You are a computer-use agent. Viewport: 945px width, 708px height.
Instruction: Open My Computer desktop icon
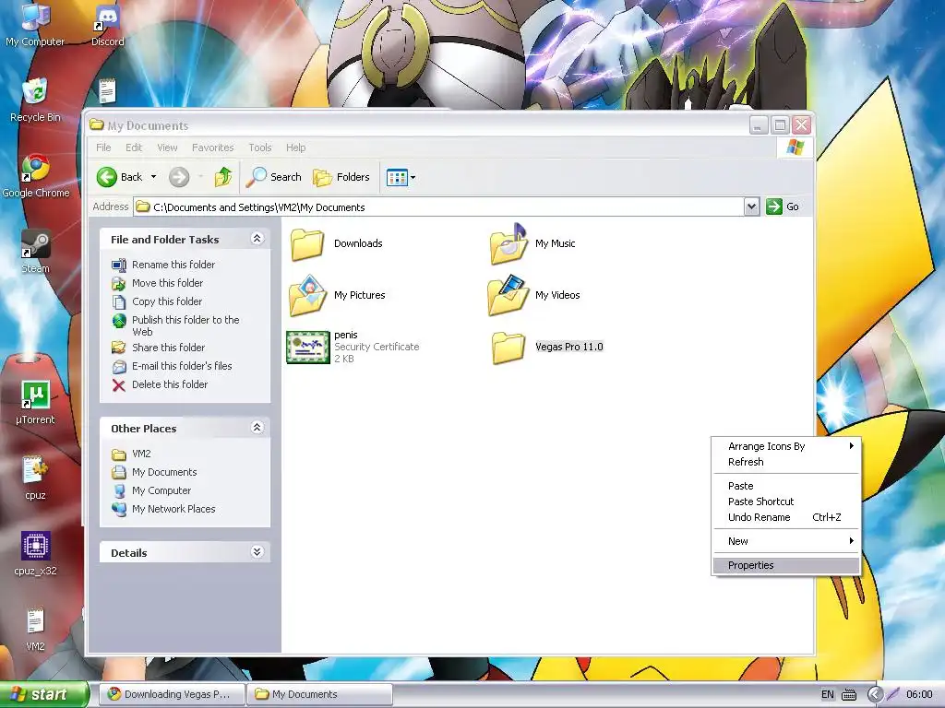pyautogui.click(x=35, y=24)
